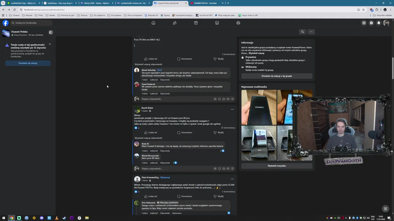This screenshot has width=394, height=221.
Task: Click the Chrome address bar URL
Action: [x=44, y=10]
